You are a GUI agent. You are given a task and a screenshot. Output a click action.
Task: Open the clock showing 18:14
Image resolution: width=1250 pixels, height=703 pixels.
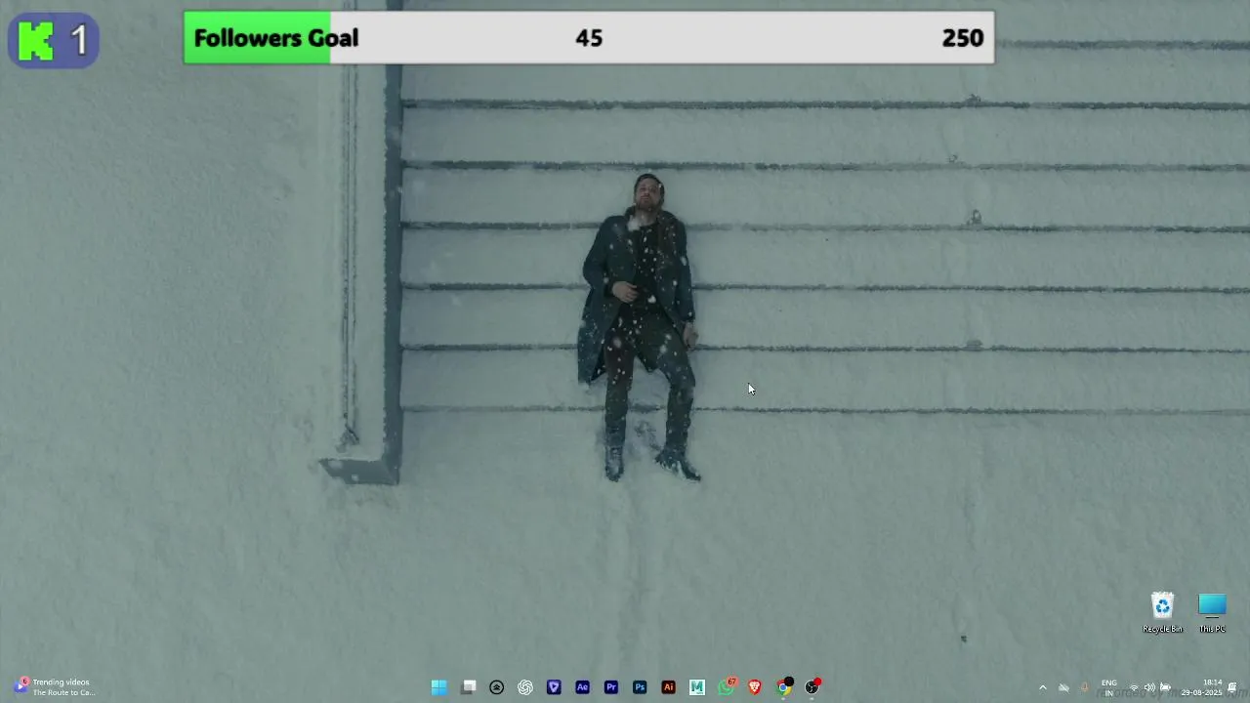tap(1201, 687)
